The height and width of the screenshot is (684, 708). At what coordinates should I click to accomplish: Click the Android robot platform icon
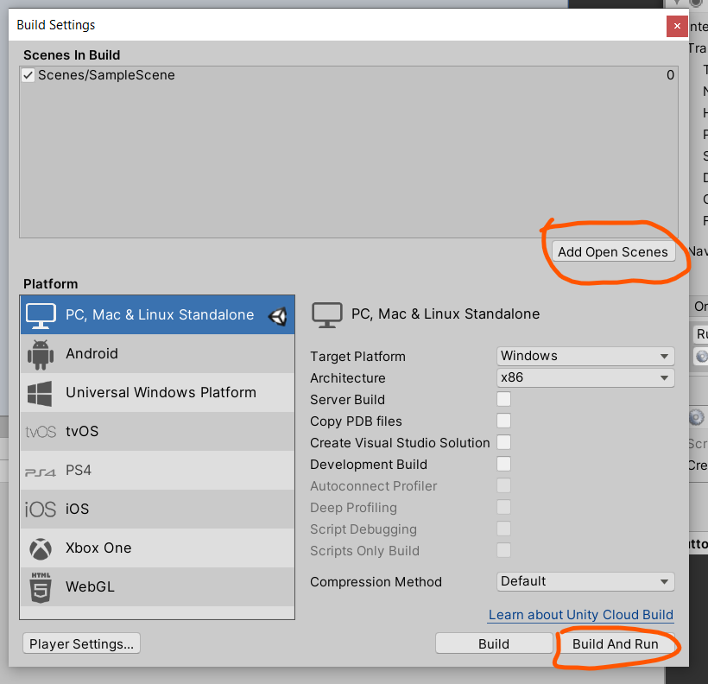tap(41, 354)
